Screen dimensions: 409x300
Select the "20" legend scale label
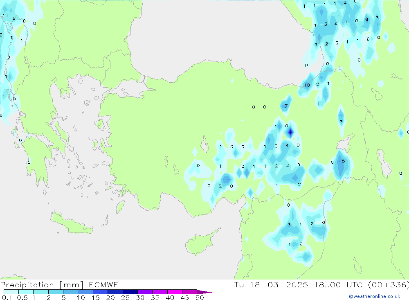[110, 298]
